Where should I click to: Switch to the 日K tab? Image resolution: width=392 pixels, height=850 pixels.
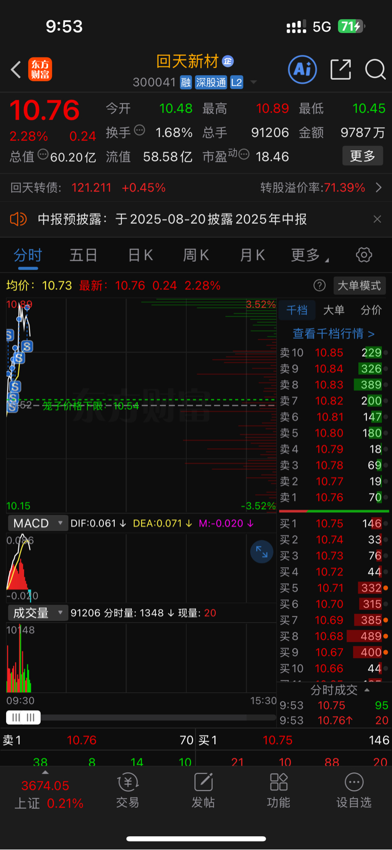pos(140,255)
